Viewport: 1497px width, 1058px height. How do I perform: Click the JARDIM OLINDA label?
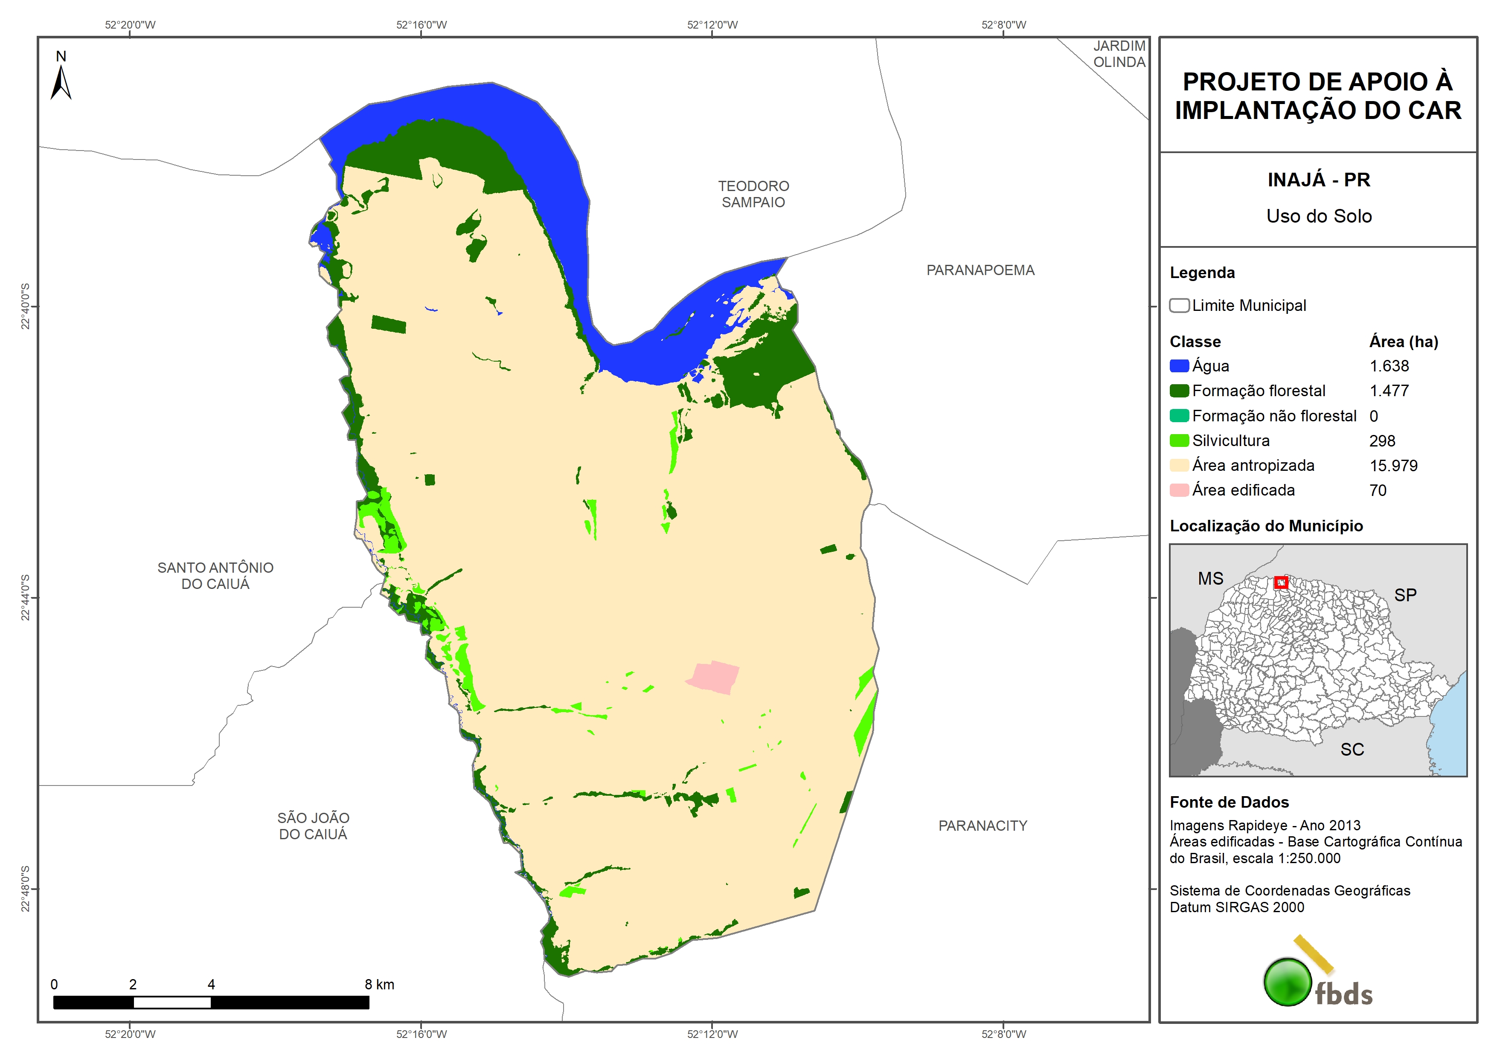[1119, 54]
